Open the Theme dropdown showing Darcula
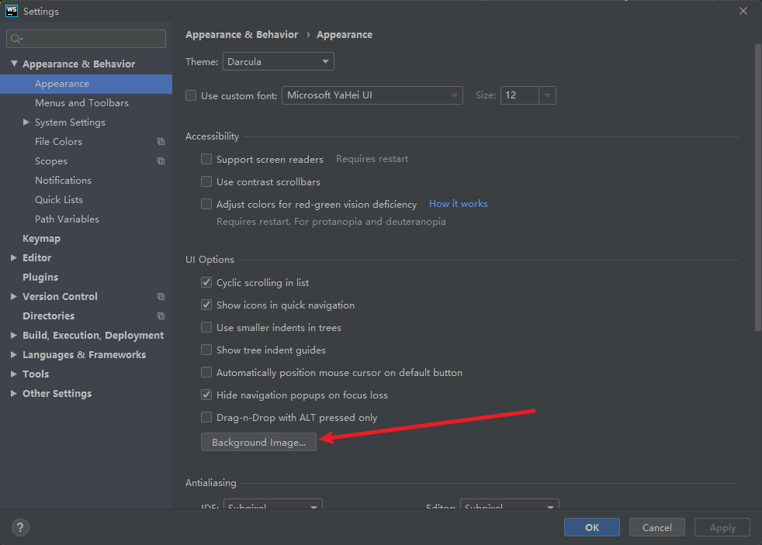 click(x=278, y=61)
